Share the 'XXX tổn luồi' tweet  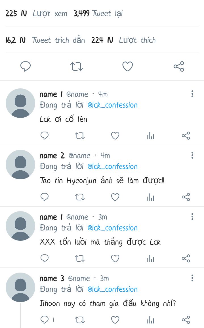pos(186,259)
